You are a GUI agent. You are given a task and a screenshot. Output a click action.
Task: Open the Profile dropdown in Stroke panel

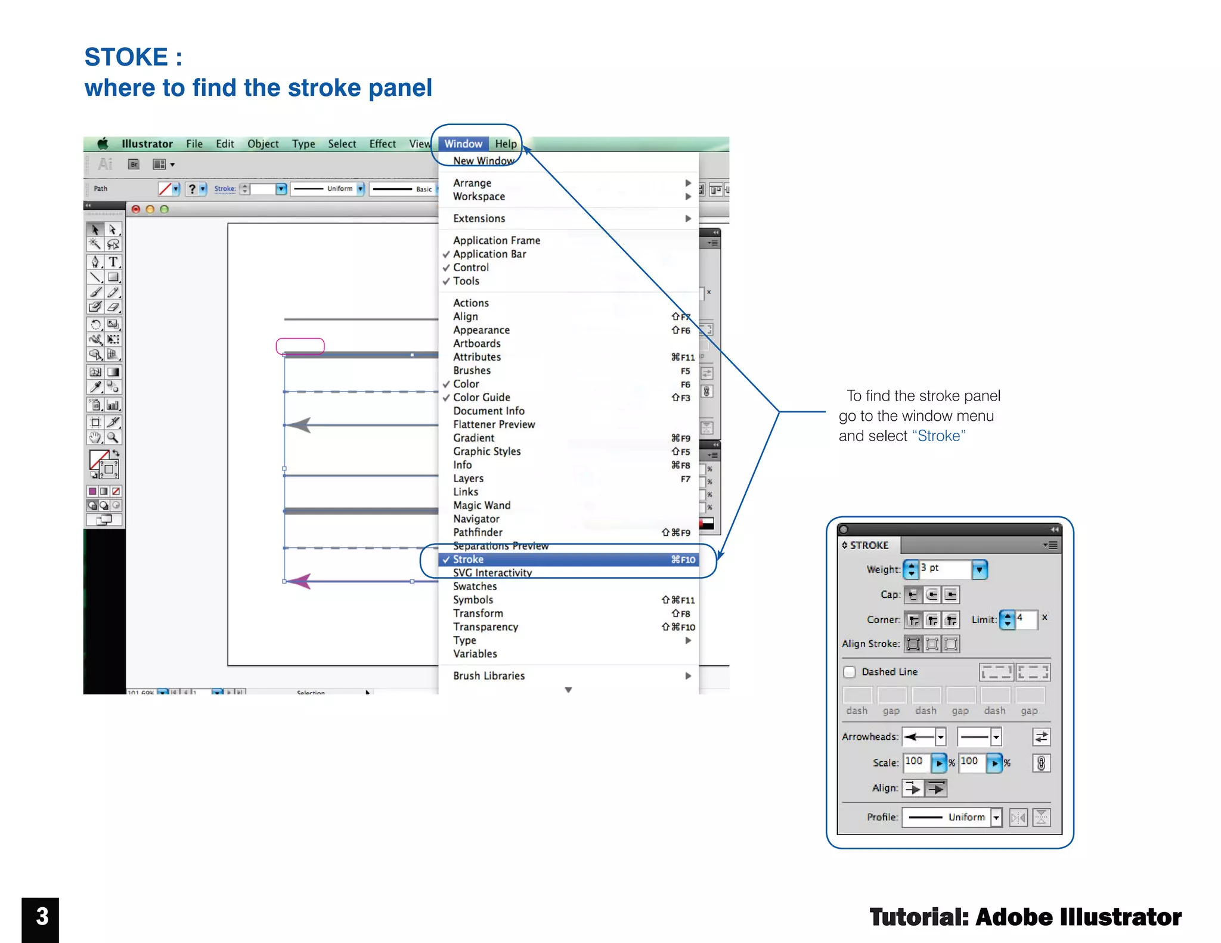996,817
